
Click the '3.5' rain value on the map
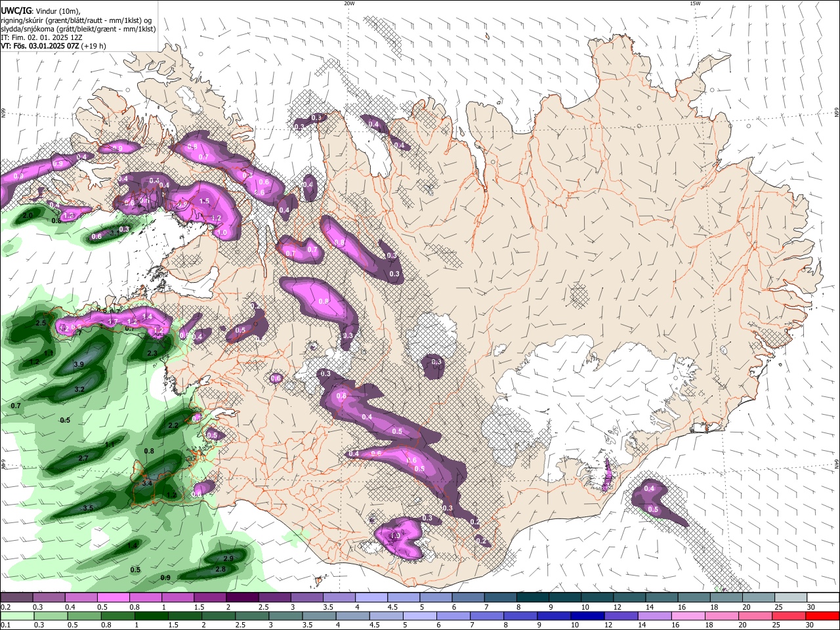tap(88, 508)
